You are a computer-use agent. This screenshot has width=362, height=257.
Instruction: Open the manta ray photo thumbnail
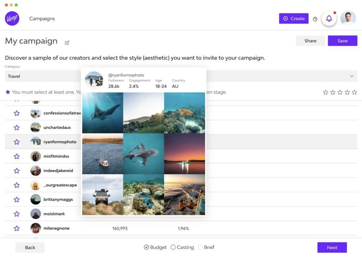[103, 113]
